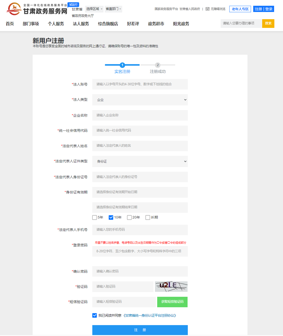Open the 法人类型 dropdown
This screenshot has width=283, height=336.
(x=140, y=100)
